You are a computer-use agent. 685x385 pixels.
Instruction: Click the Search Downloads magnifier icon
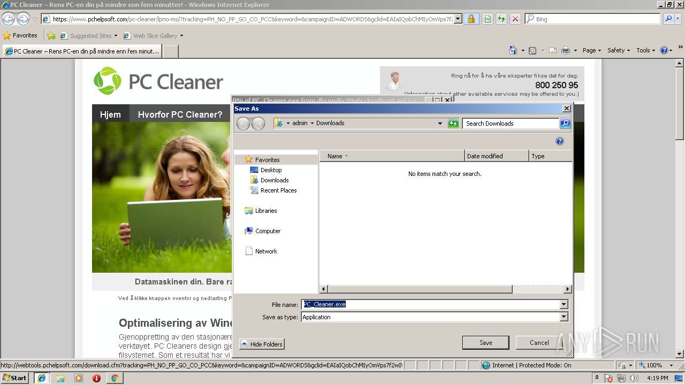click(x=565, y=124)
